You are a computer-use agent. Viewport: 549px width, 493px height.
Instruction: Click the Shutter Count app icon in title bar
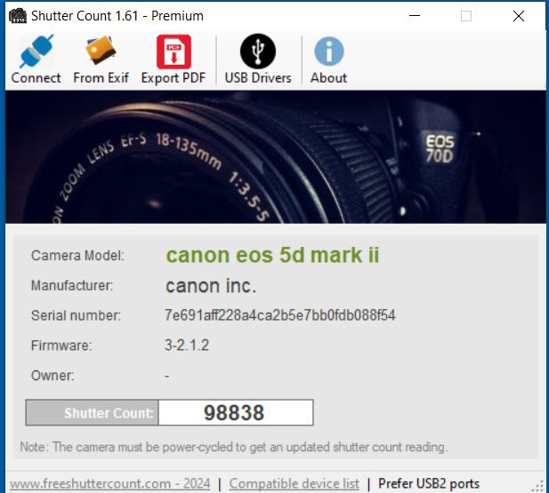pos(18,16)
